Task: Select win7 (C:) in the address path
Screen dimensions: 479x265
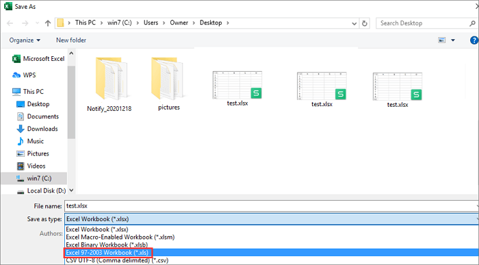Action: [120, 23]
